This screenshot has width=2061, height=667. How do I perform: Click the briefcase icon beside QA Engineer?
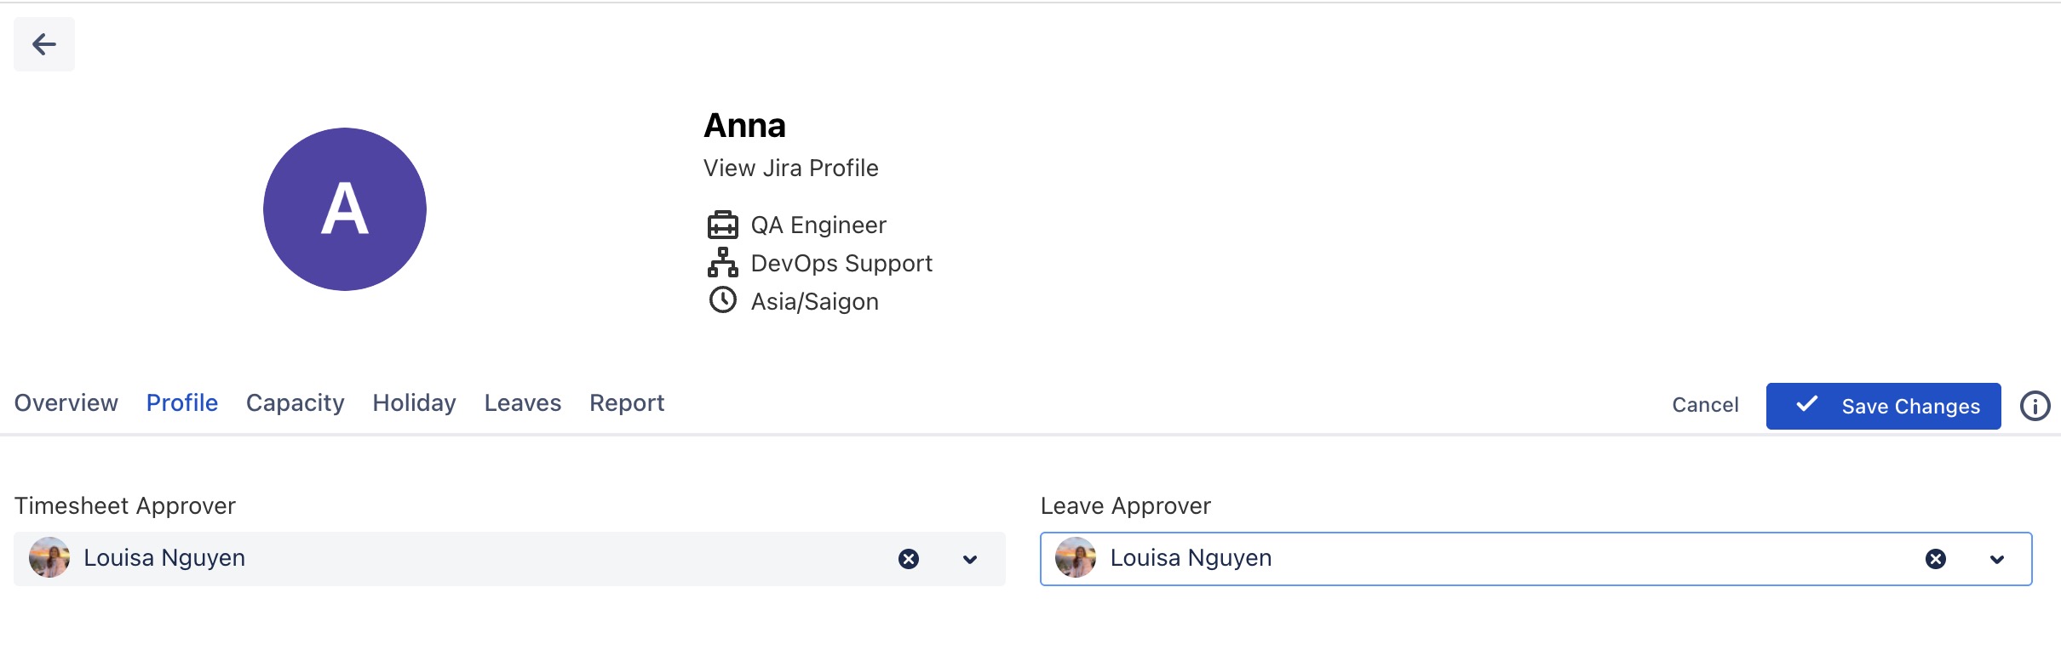(x=722, y=225)
